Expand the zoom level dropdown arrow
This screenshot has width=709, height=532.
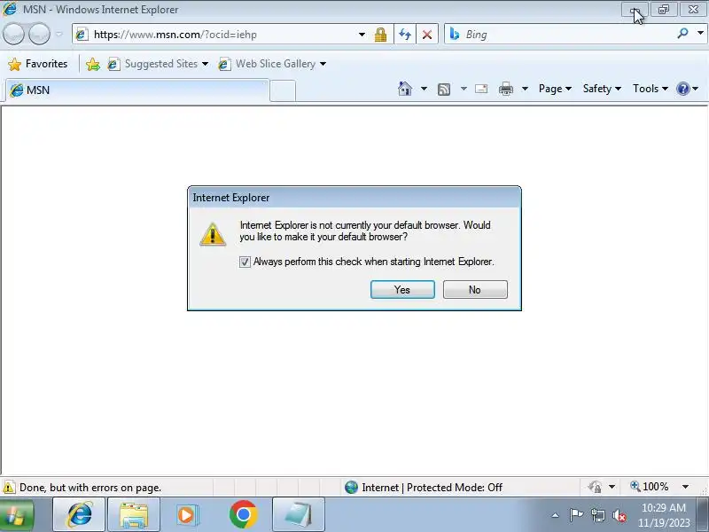[685, 487]
